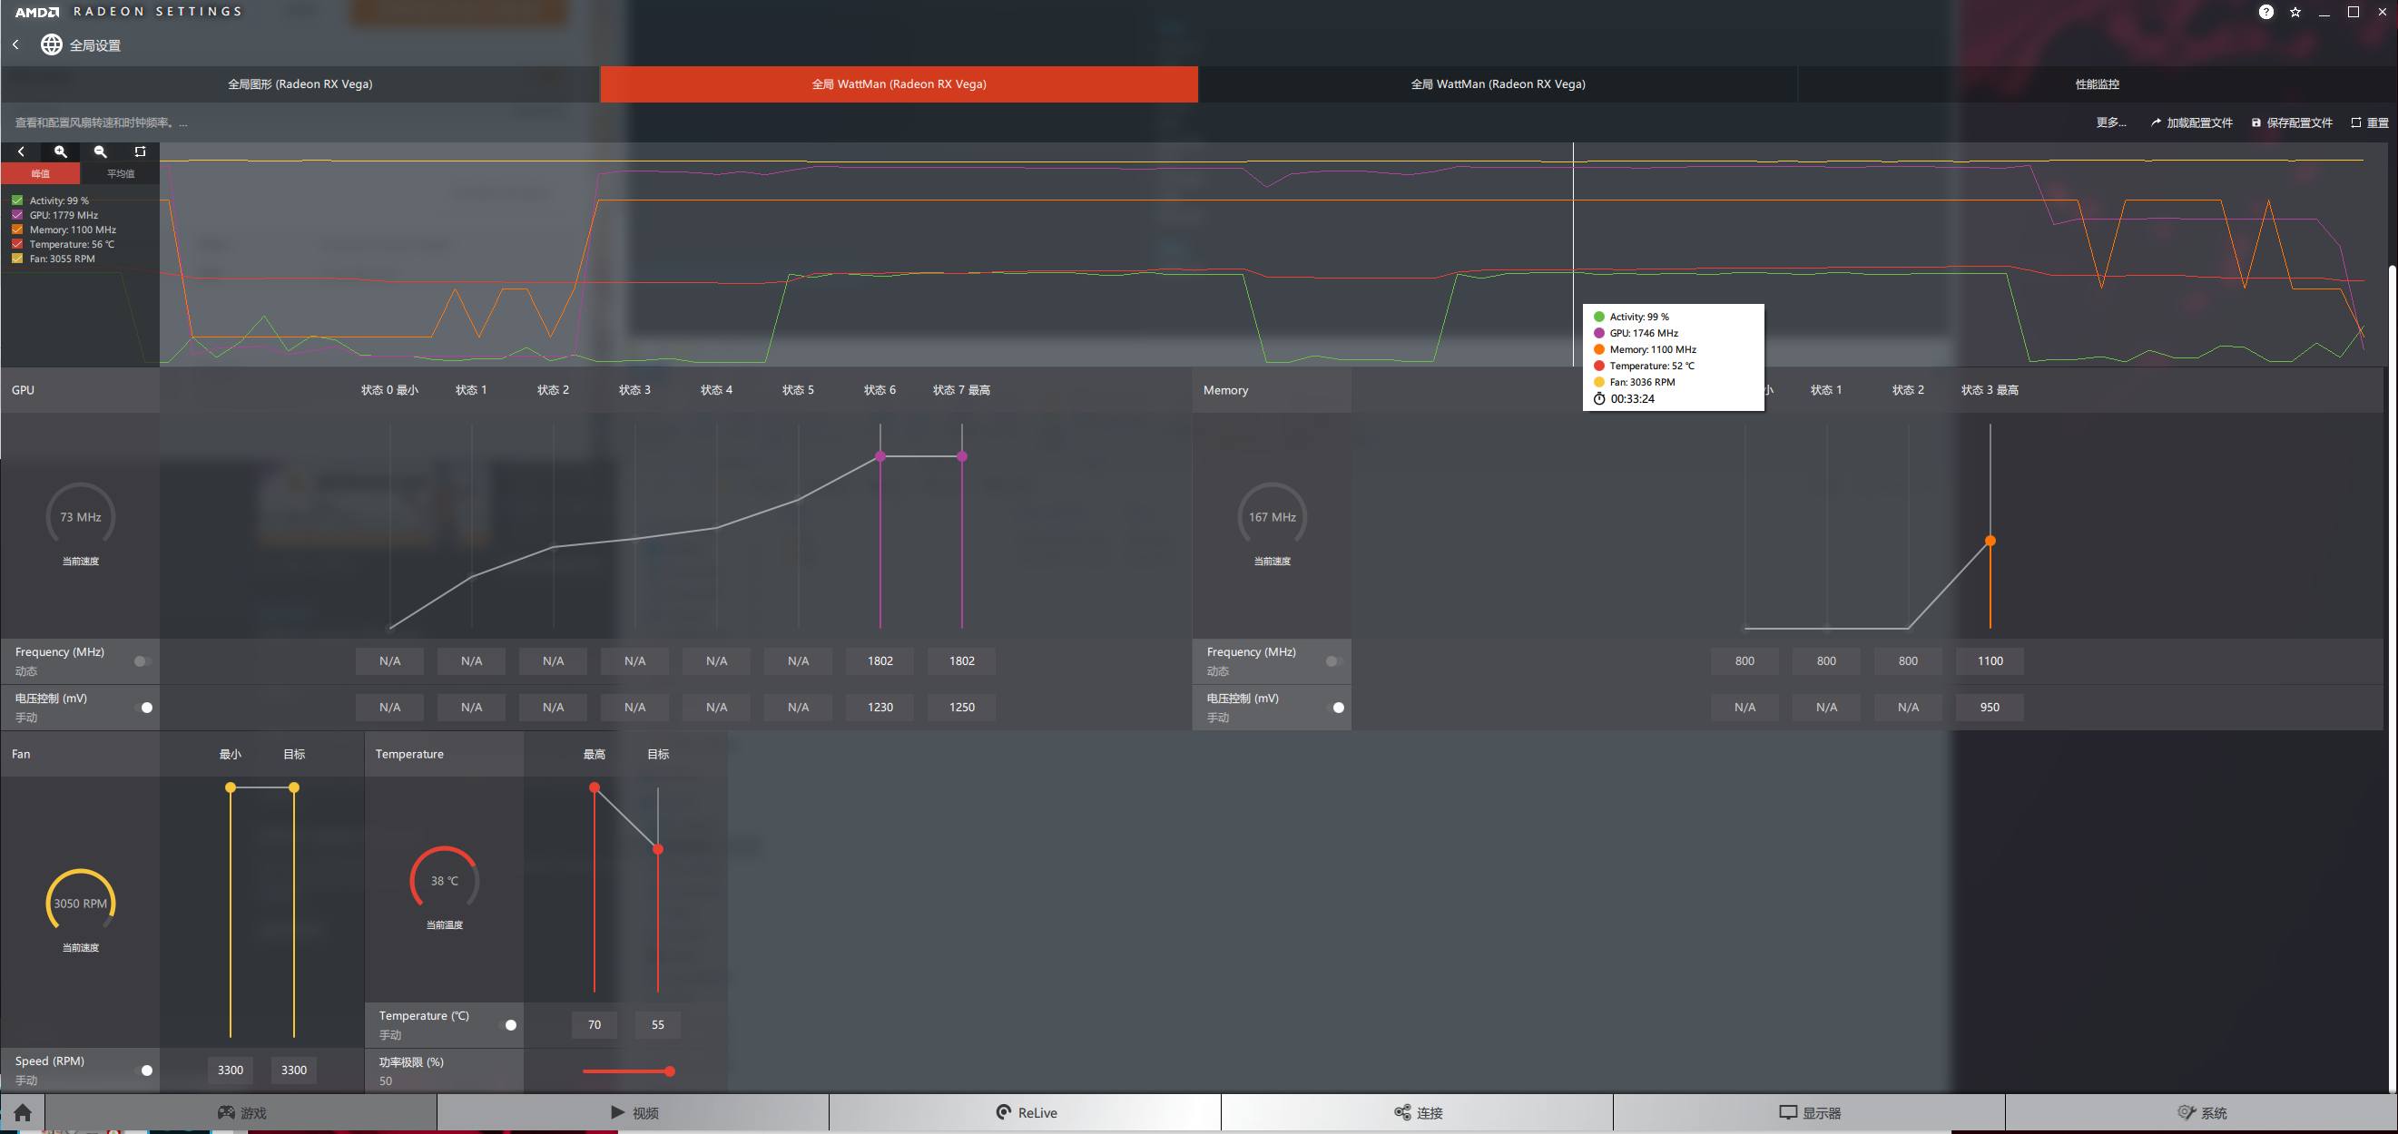This screenshot has width=2398, height=1134.
Task: Toggle Memory 电压控制 manual switch
Action: pyautogui.click(x=1334, y=708)
